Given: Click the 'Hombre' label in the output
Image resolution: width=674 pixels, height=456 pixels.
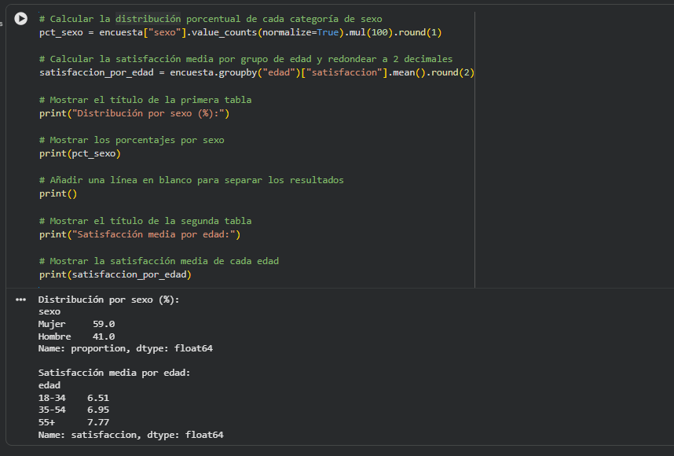Looking at the screenshot, I should 54,336.
